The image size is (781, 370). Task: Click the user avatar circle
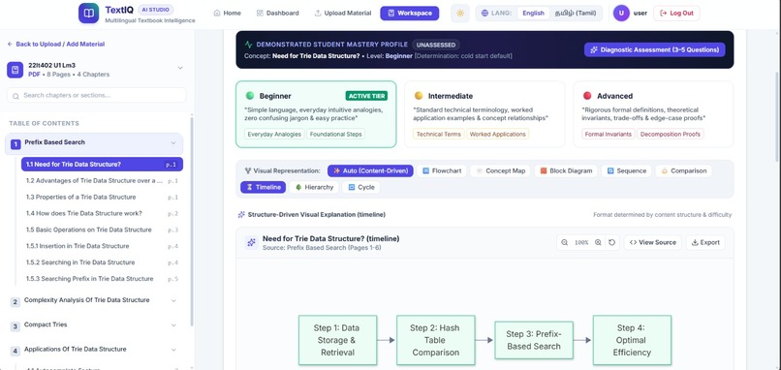tap(621, 13)
